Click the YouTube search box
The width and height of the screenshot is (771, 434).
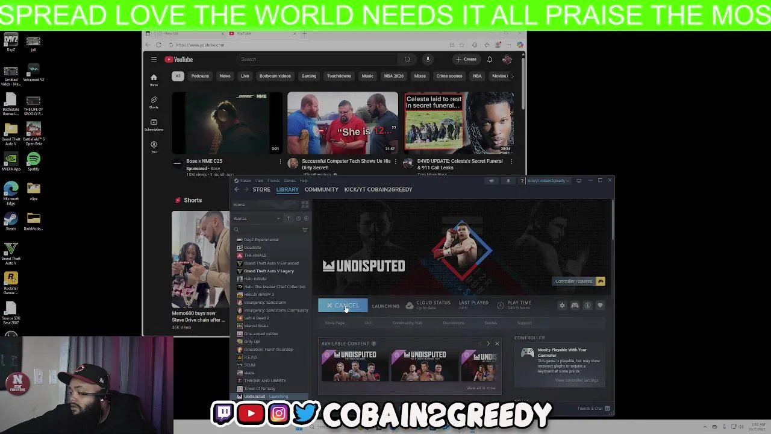point(317,59)
